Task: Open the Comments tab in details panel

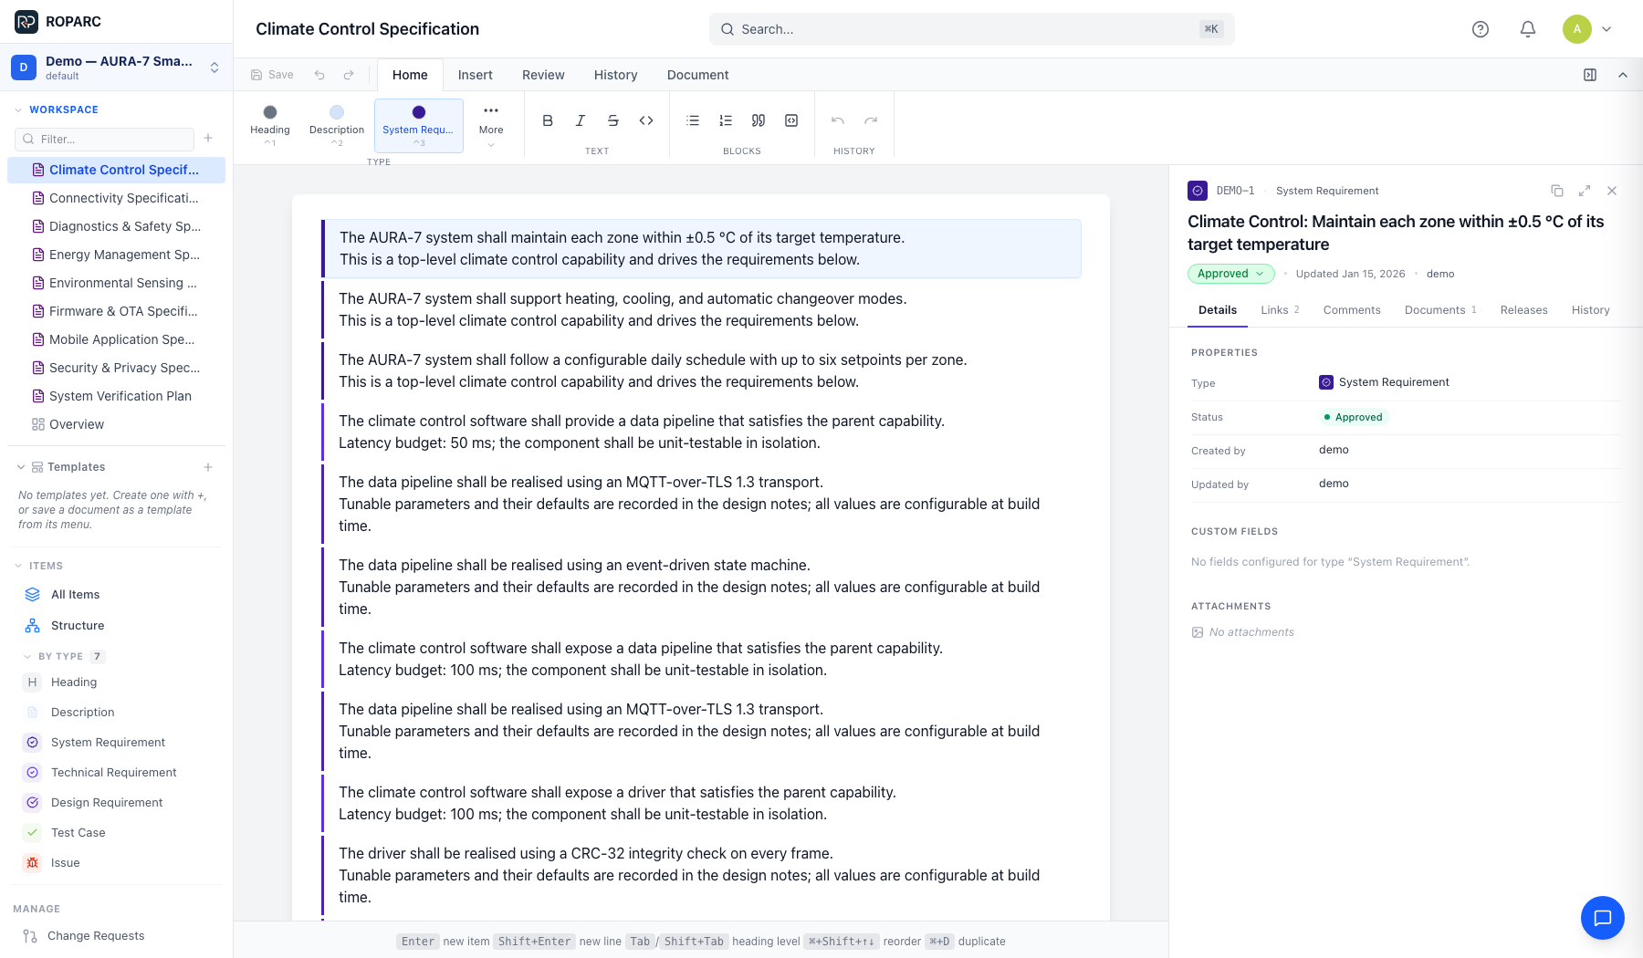Action: tap(1352, 310)
